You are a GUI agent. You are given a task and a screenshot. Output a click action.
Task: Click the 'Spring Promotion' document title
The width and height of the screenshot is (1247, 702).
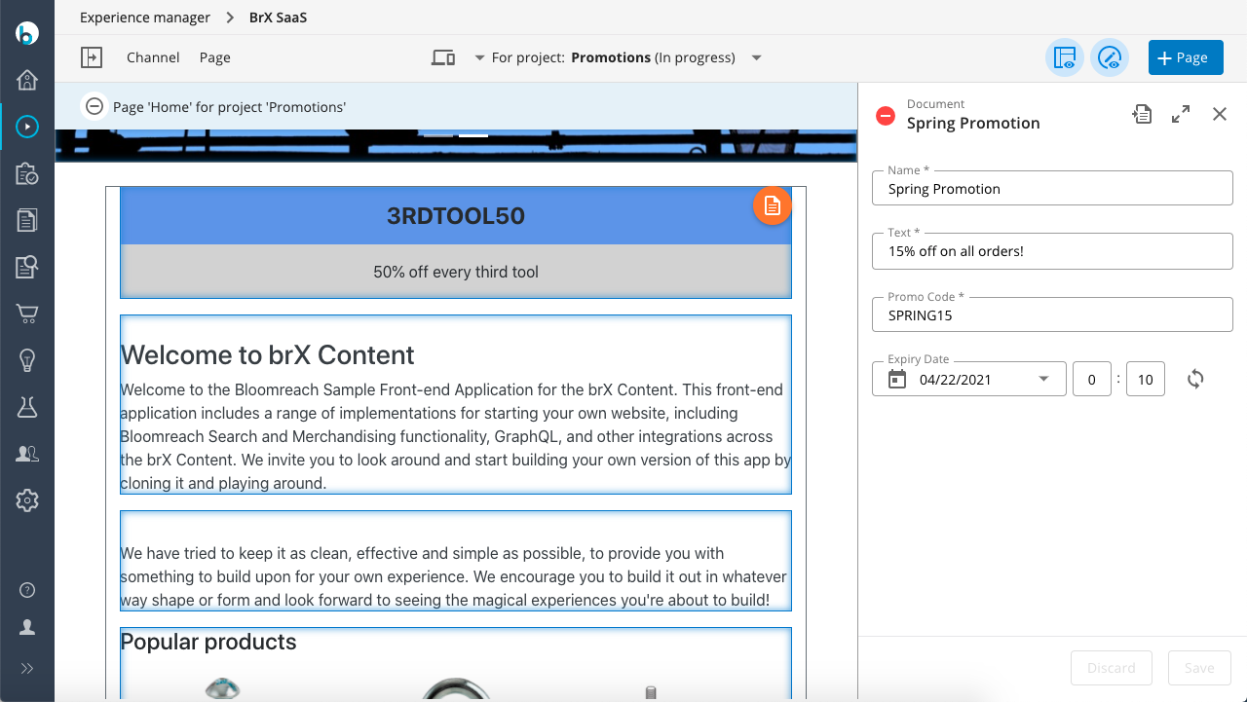[973, 123]
